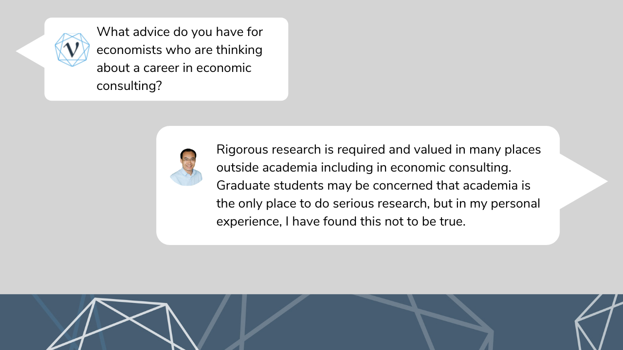This screenshot has width=623, height=350.
Task: Click the line "economists who are thinking"
Action: tap(179, 50)
